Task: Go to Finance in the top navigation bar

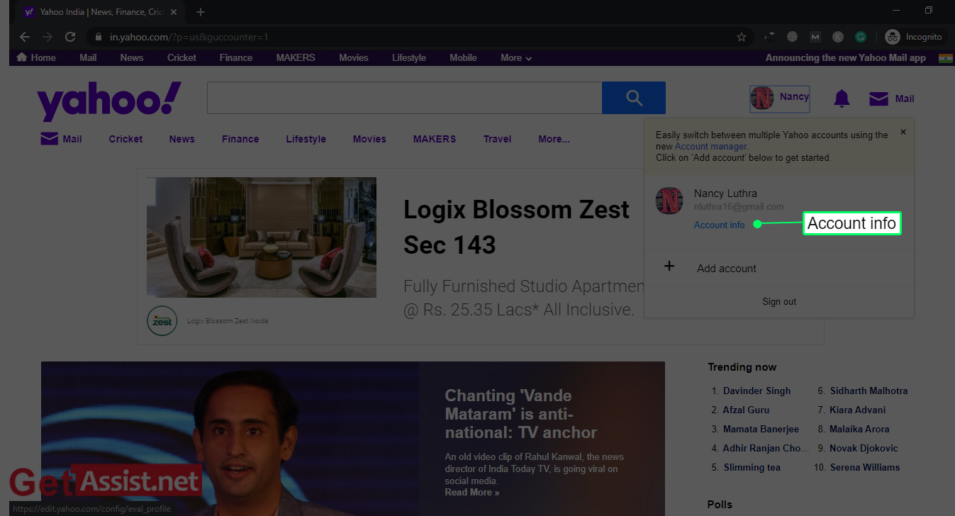Action: click(x=236, y=58)
